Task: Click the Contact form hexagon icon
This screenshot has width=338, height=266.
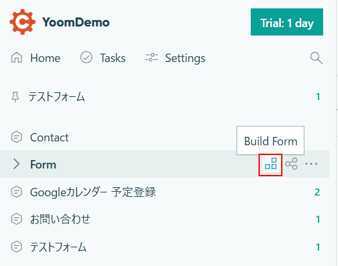Action: [x=16, y=137]
